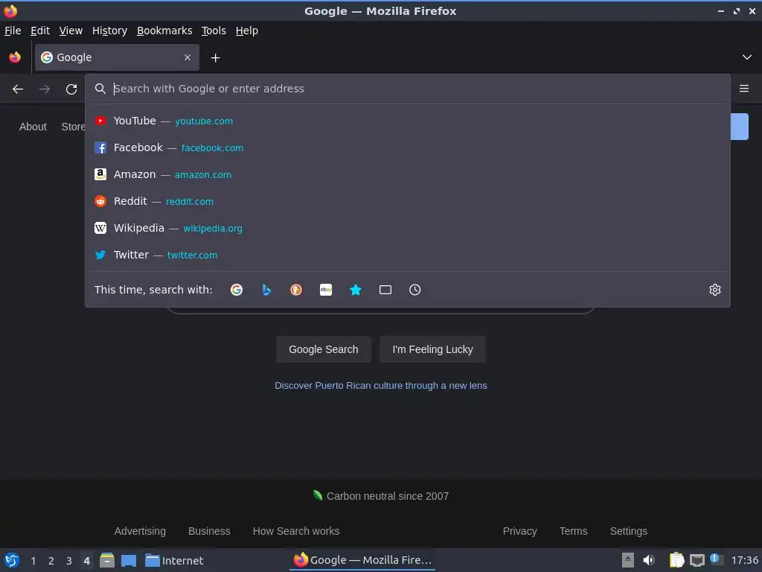The width and height of the screenshot is (762, 572).
Task: Switch to the Google tab
Action: coord(117,57)
